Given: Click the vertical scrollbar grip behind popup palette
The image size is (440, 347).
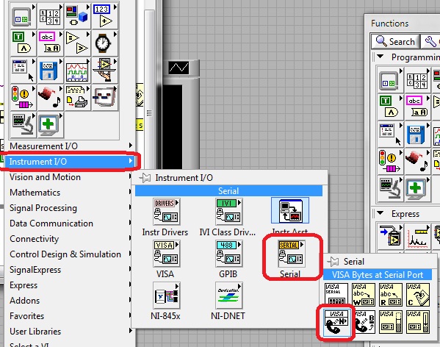Looking at the screenshot, I should point(149,113).
